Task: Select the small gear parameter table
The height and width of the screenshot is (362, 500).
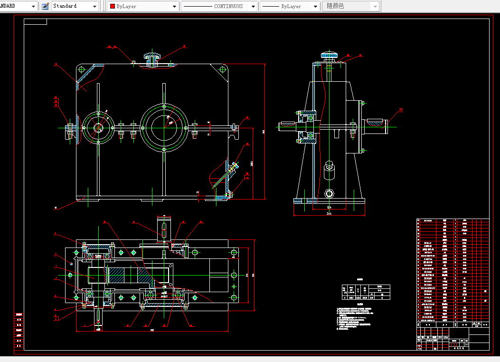Action: click(x=366, y=292)
